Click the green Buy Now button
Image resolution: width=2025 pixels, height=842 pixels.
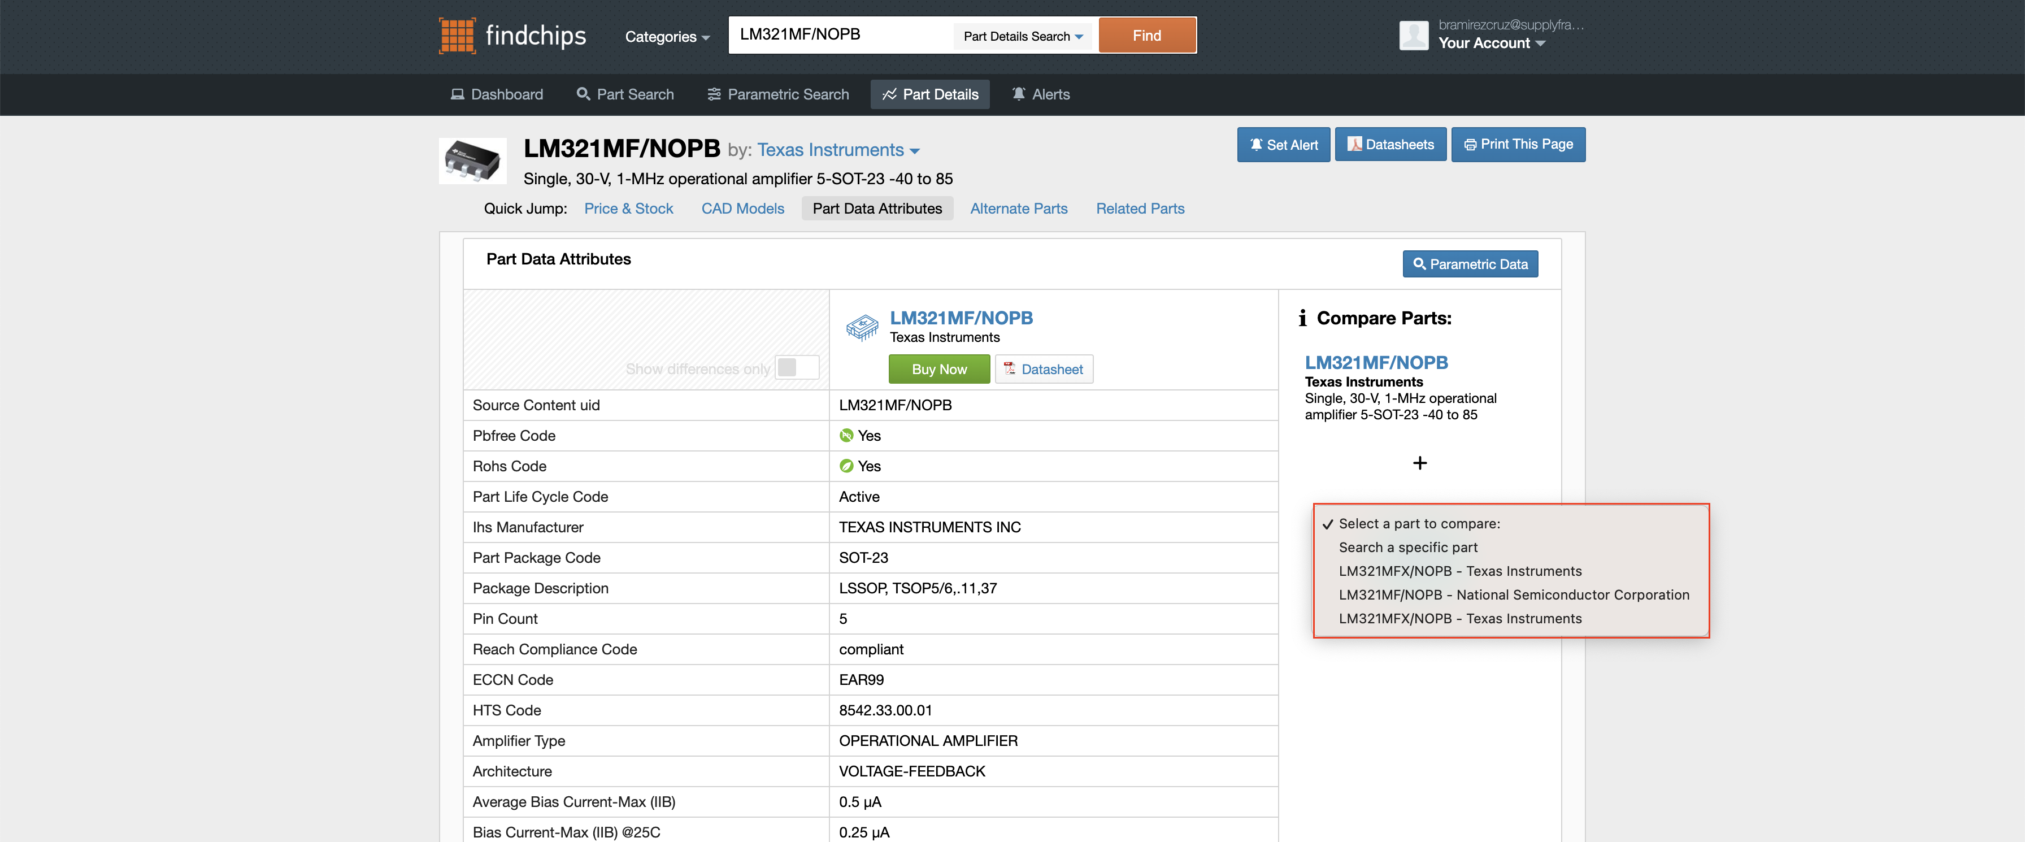pos(938,370)
